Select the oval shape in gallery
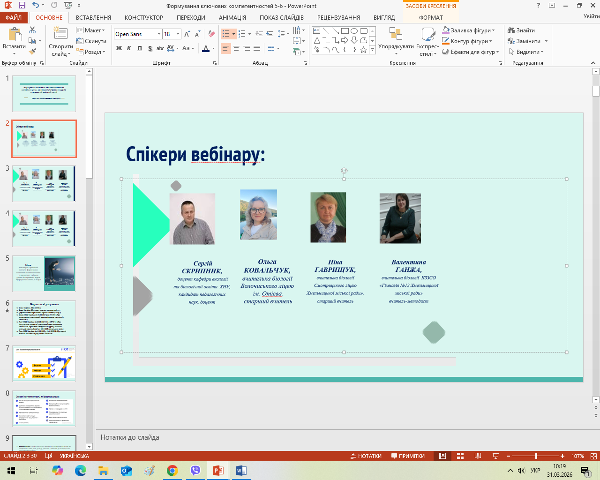Viewport: 600px width, 480px height. (x=354, y=31)
